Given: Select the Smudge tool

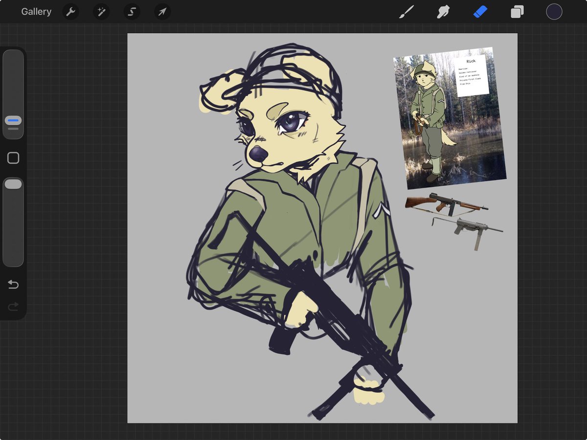Looking at the screenshot, I should tap(443, 12).
